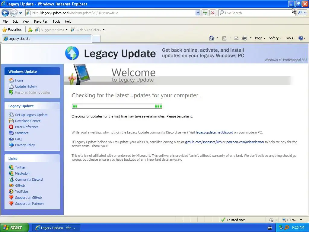Image resolution: width=309 pixels, height=232 pixels.
Task: Click the browser Forward arrow button
Action: click(13, 13)
